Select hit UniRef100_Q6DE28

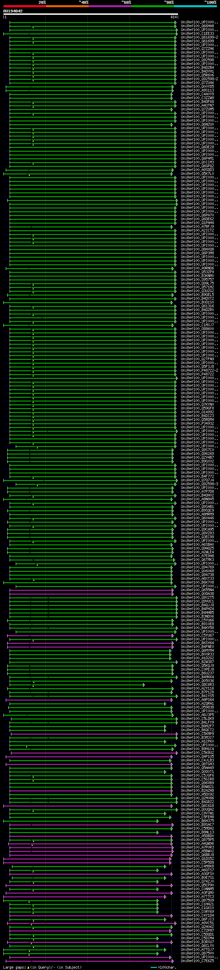coord(197,147)
